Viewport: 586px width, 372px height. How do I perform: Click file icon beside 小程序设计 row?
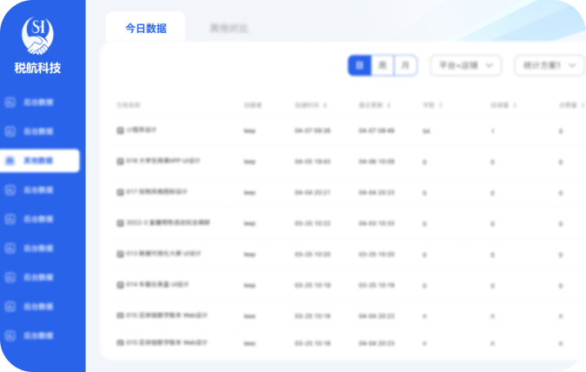(121, 130)
